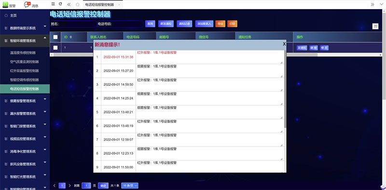Open the 10 条/页 page size dropdown

pos(130,186)
